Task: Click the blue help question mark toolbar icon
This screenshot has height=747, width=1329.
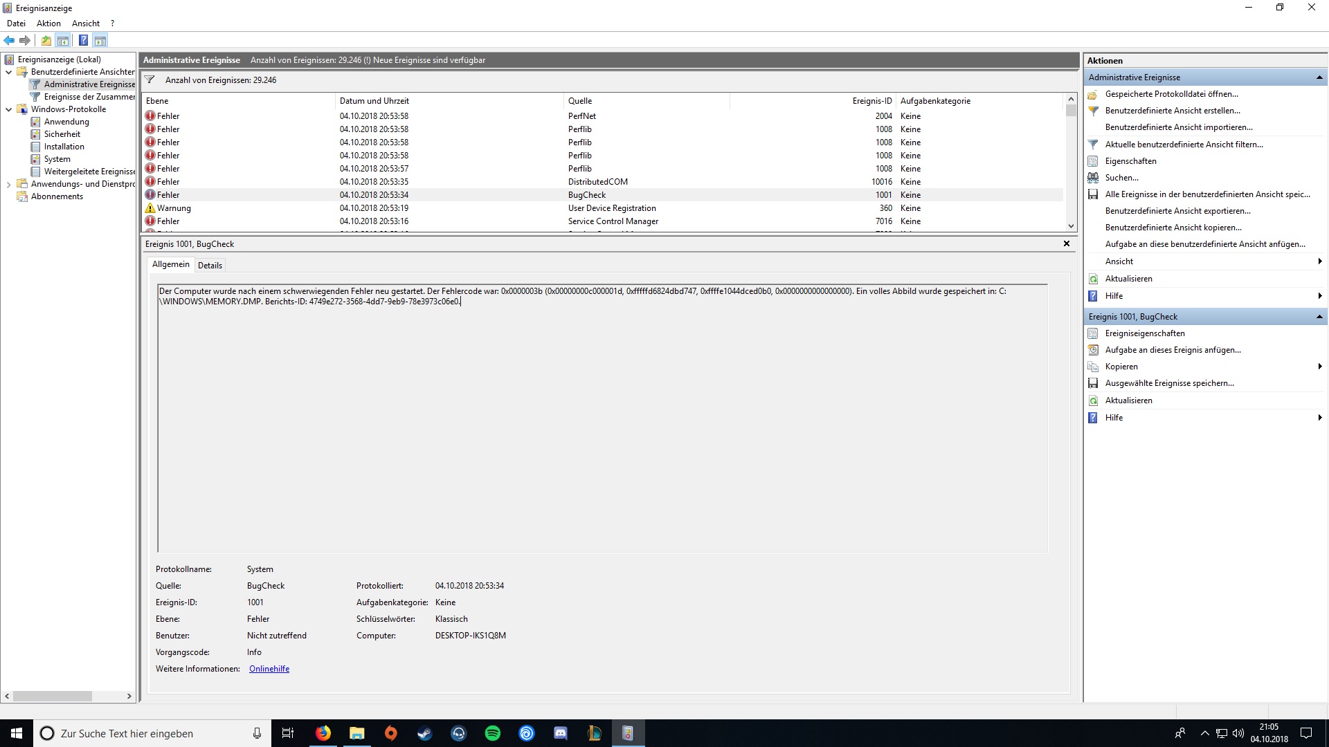Action: coord(83,41)
